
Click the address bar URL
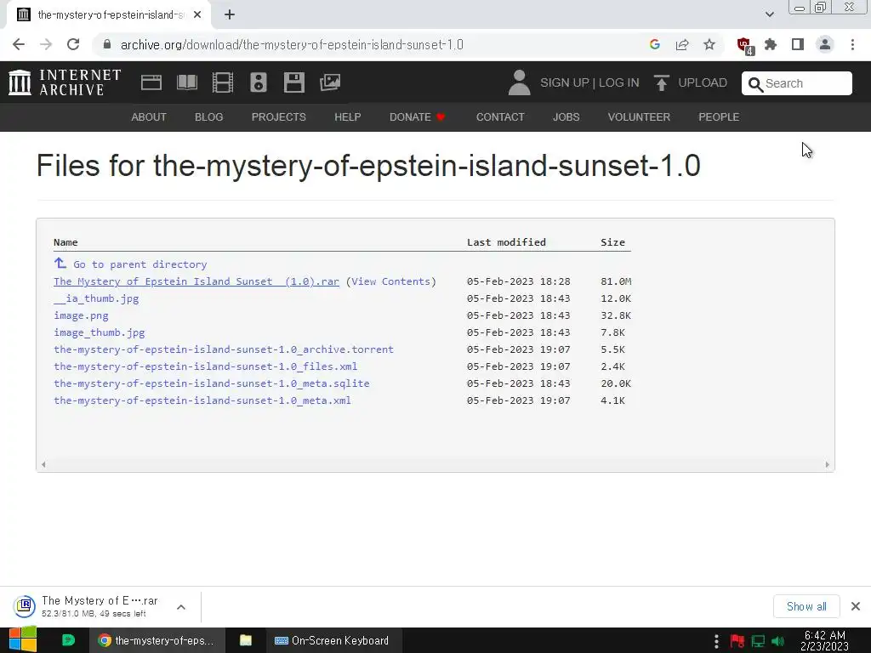click(x=292, y=44)
